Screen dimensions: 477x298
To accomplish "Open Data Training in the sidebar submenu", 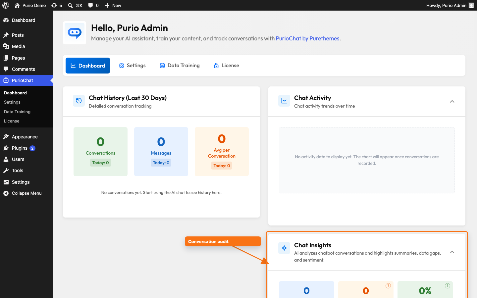I will (x=17, y=112).
